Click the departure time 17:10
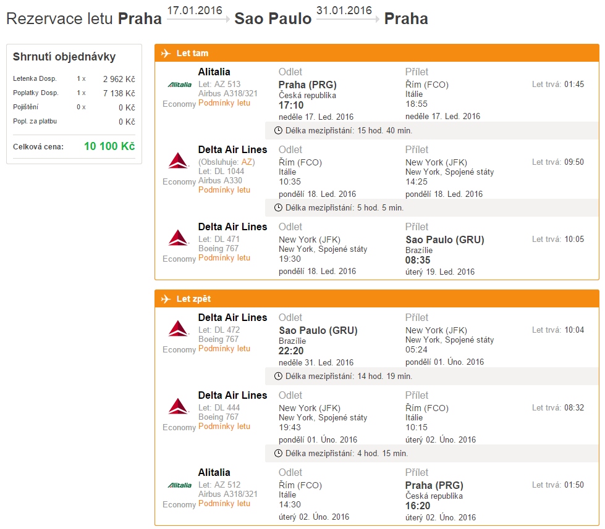Viewport: 605px width, 529px height. coord(291,105)
